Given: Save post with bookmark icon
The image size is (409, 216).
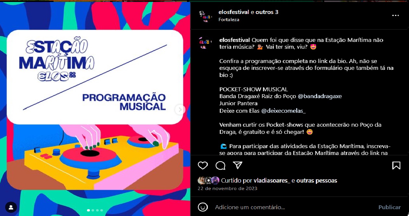Looking at the screenshot, I should [x=396, y=165].
